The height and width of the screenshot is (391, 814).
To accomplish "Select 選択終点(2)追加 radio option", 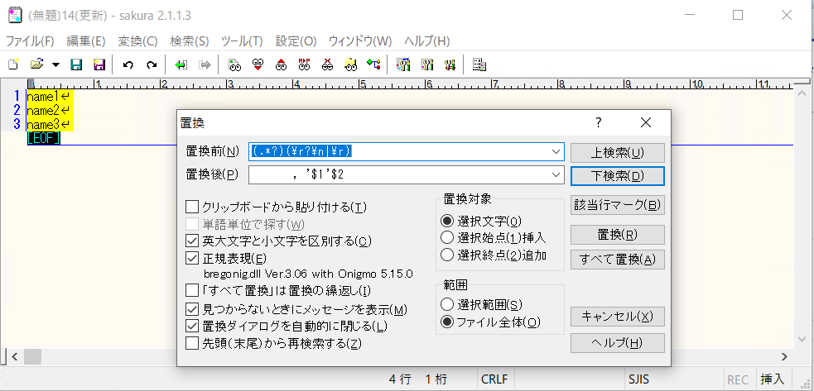I will click(447, 255).
